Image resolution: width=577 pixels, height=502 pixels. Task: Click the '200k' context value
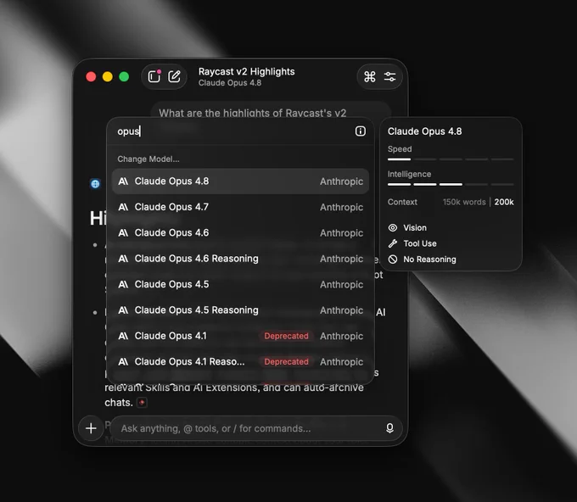click(504, 202)
